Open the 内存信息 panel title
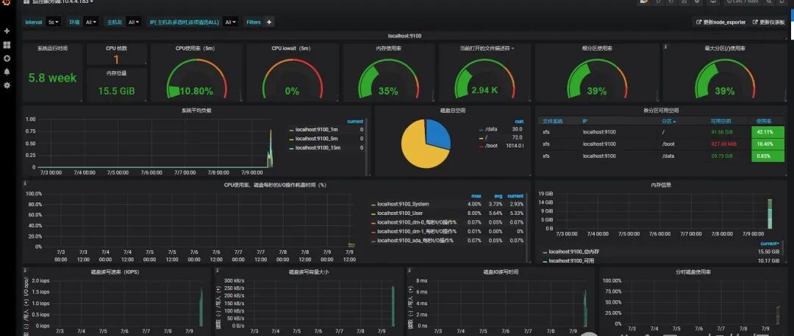This screenshot has width=794, height=336. pyautogui.click(x=661, y=185)
